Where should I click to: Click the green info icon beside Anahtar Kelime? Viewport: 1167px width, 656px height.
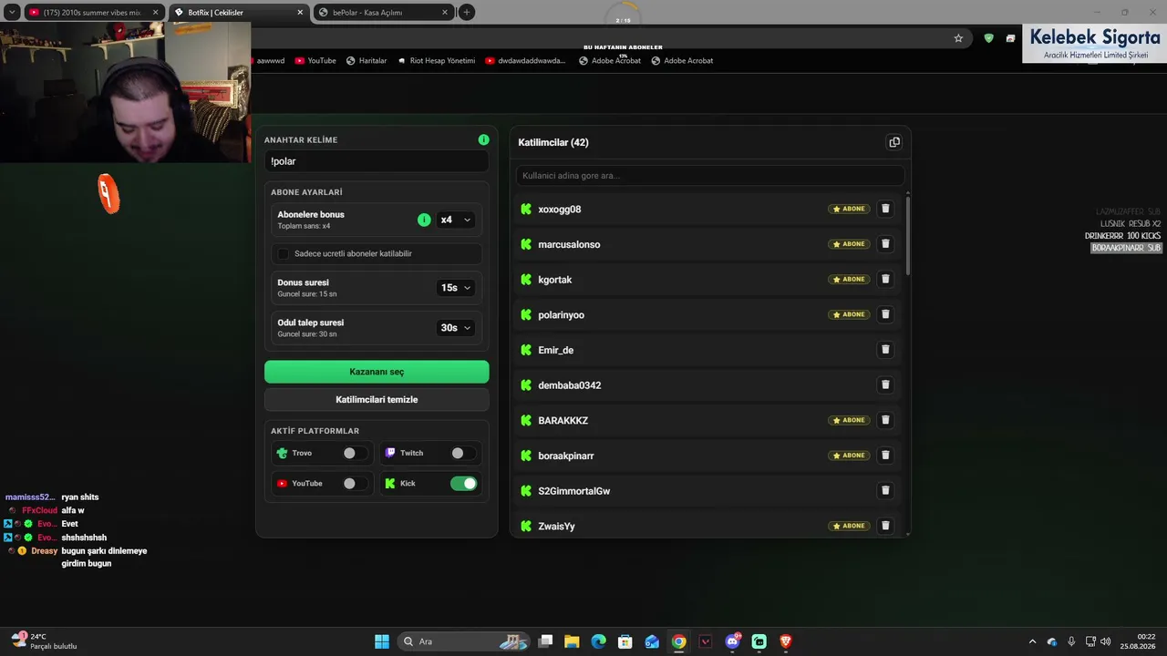483,139
